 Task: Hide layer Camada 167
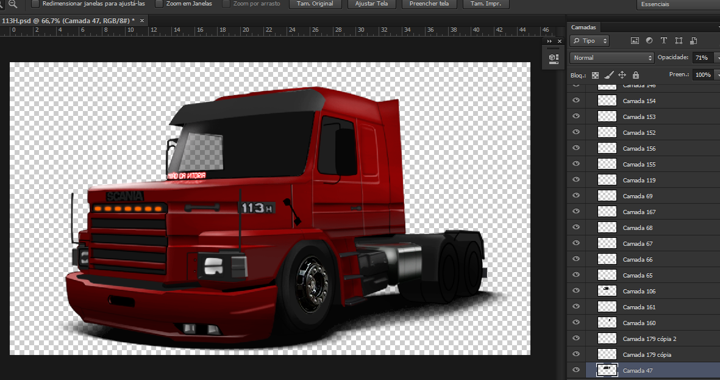pos(576,212)
